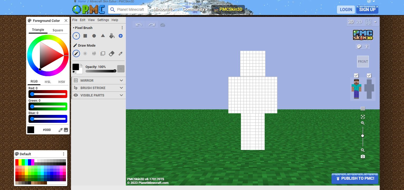Screen dimensions: 404x190
Task: Swap foreground and background colors
Action: (81, 65)
